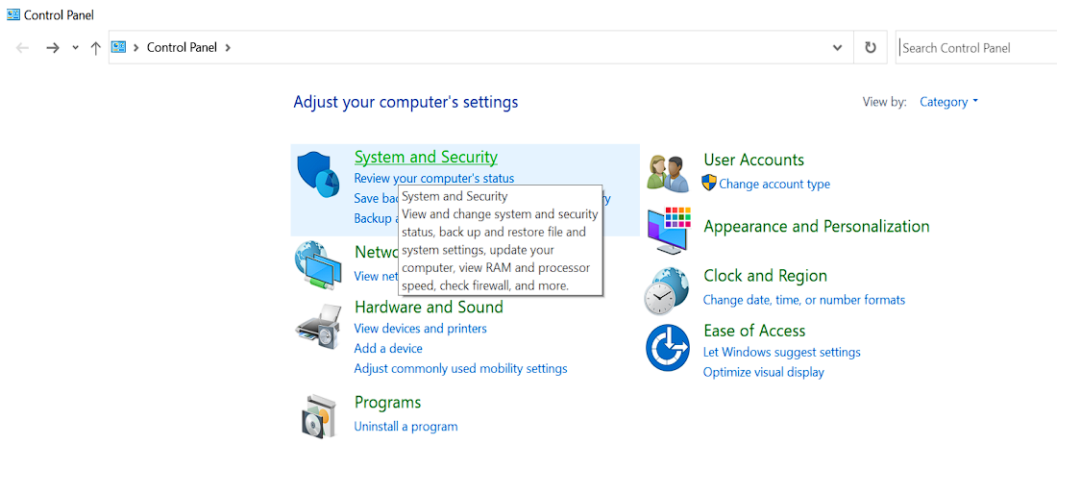Open recent locations dropdown arrow
1081x494 pixels.
click(x=75, y=48)
